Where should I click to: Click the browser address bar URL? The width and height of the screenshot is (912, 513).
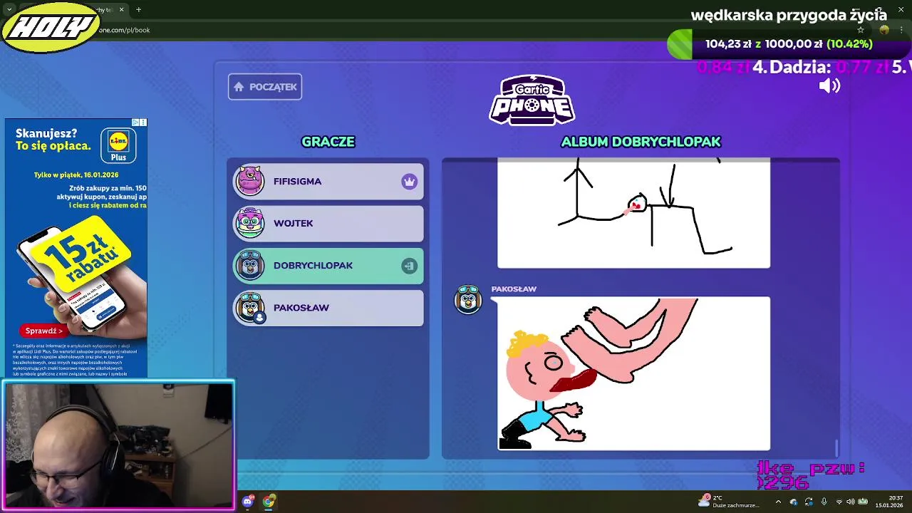coord(124,30)
